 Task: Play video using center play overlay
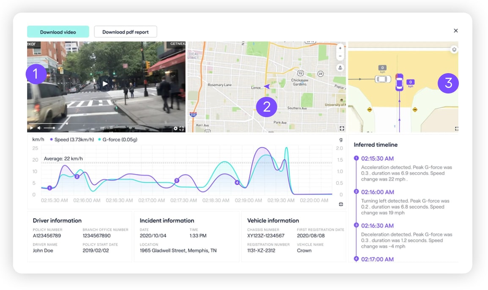pos(105,84)
